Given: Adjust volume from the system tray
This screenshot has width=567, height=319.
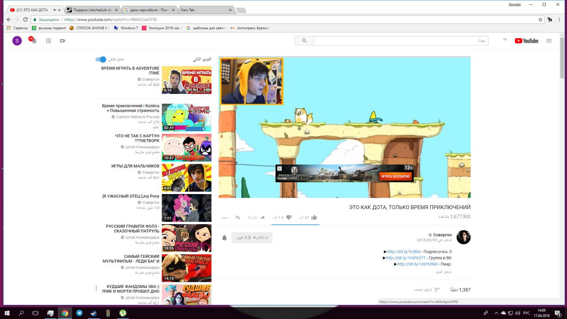Looking at the screenshot, I should point(517,313).
